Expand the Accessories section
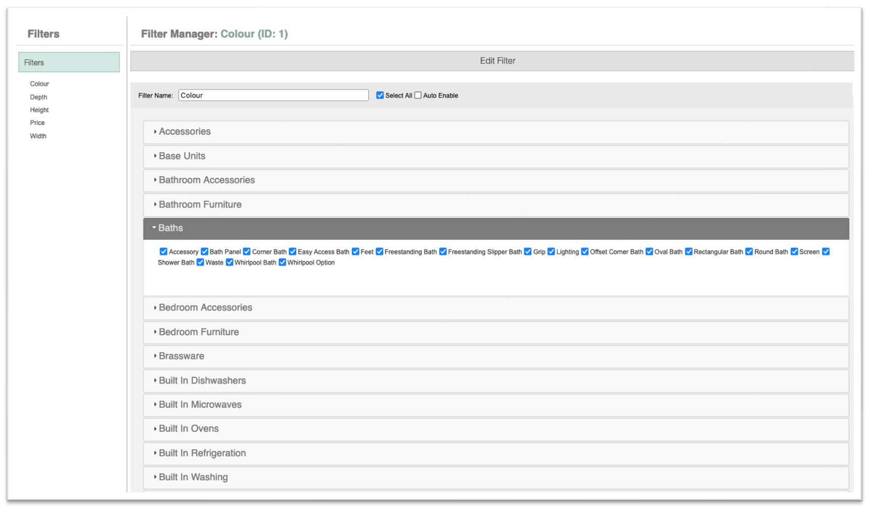 (x=185, y=132)
